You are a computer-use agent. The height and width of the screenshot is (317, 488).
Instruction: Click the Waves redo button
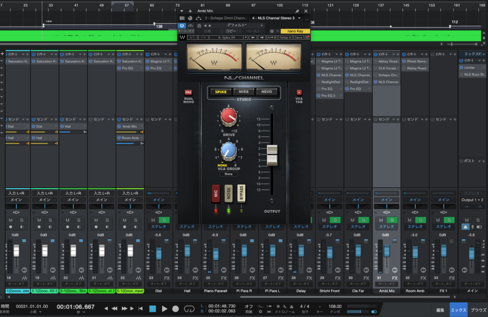click(x=203, y=37)
